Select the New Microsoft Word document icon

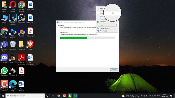tap(22, 86)
